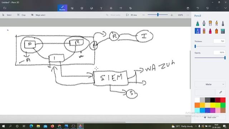The width and height of the screenshot is (229, 129).
Task: Click the 125% zoom value
Action: tap(180, 15)
